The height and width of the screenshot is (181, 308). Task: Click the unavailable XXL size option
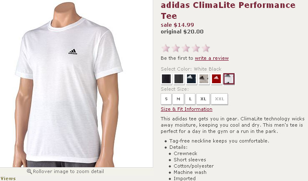click(x=220, y=99)
